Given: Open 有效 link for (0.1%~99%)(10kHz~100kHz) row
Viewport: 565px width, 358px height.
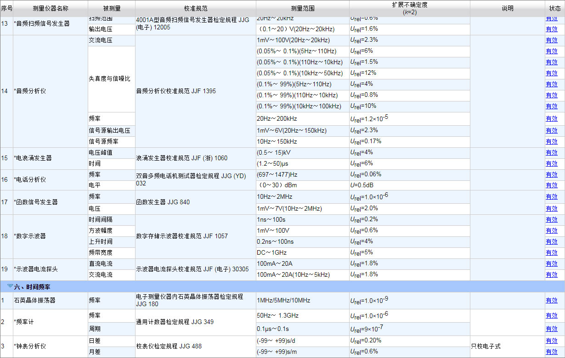Looking at the screenshot, I should [551, 106].
